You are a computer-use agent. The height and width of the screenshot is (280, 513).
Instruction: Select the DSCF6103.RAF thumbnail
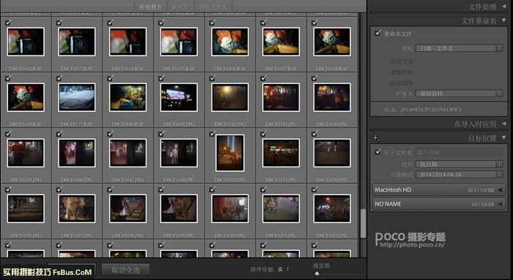[77, 42]
